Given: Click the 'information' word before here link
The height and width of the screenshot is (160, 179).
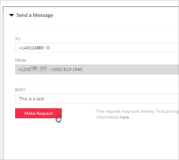Looking at the screenshot, I should [x=107, y=117].
